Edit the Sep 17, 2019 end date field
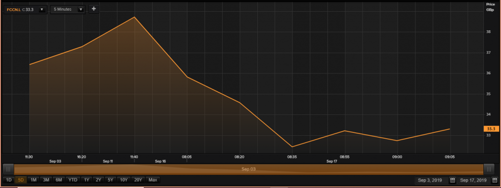This screenshot has width=501, height=188. (x=474, y=180)
